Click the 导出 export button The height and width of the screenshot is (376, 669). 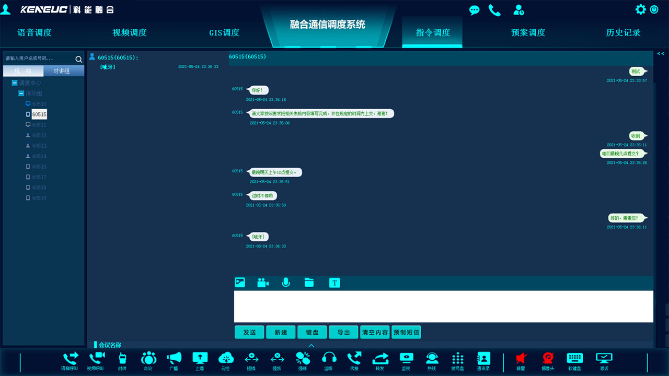[343, 332]
